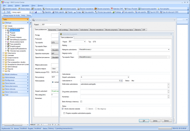Click the Negacja cechy input field
Screen dimensions: 190x131
(x=124, y=53)
